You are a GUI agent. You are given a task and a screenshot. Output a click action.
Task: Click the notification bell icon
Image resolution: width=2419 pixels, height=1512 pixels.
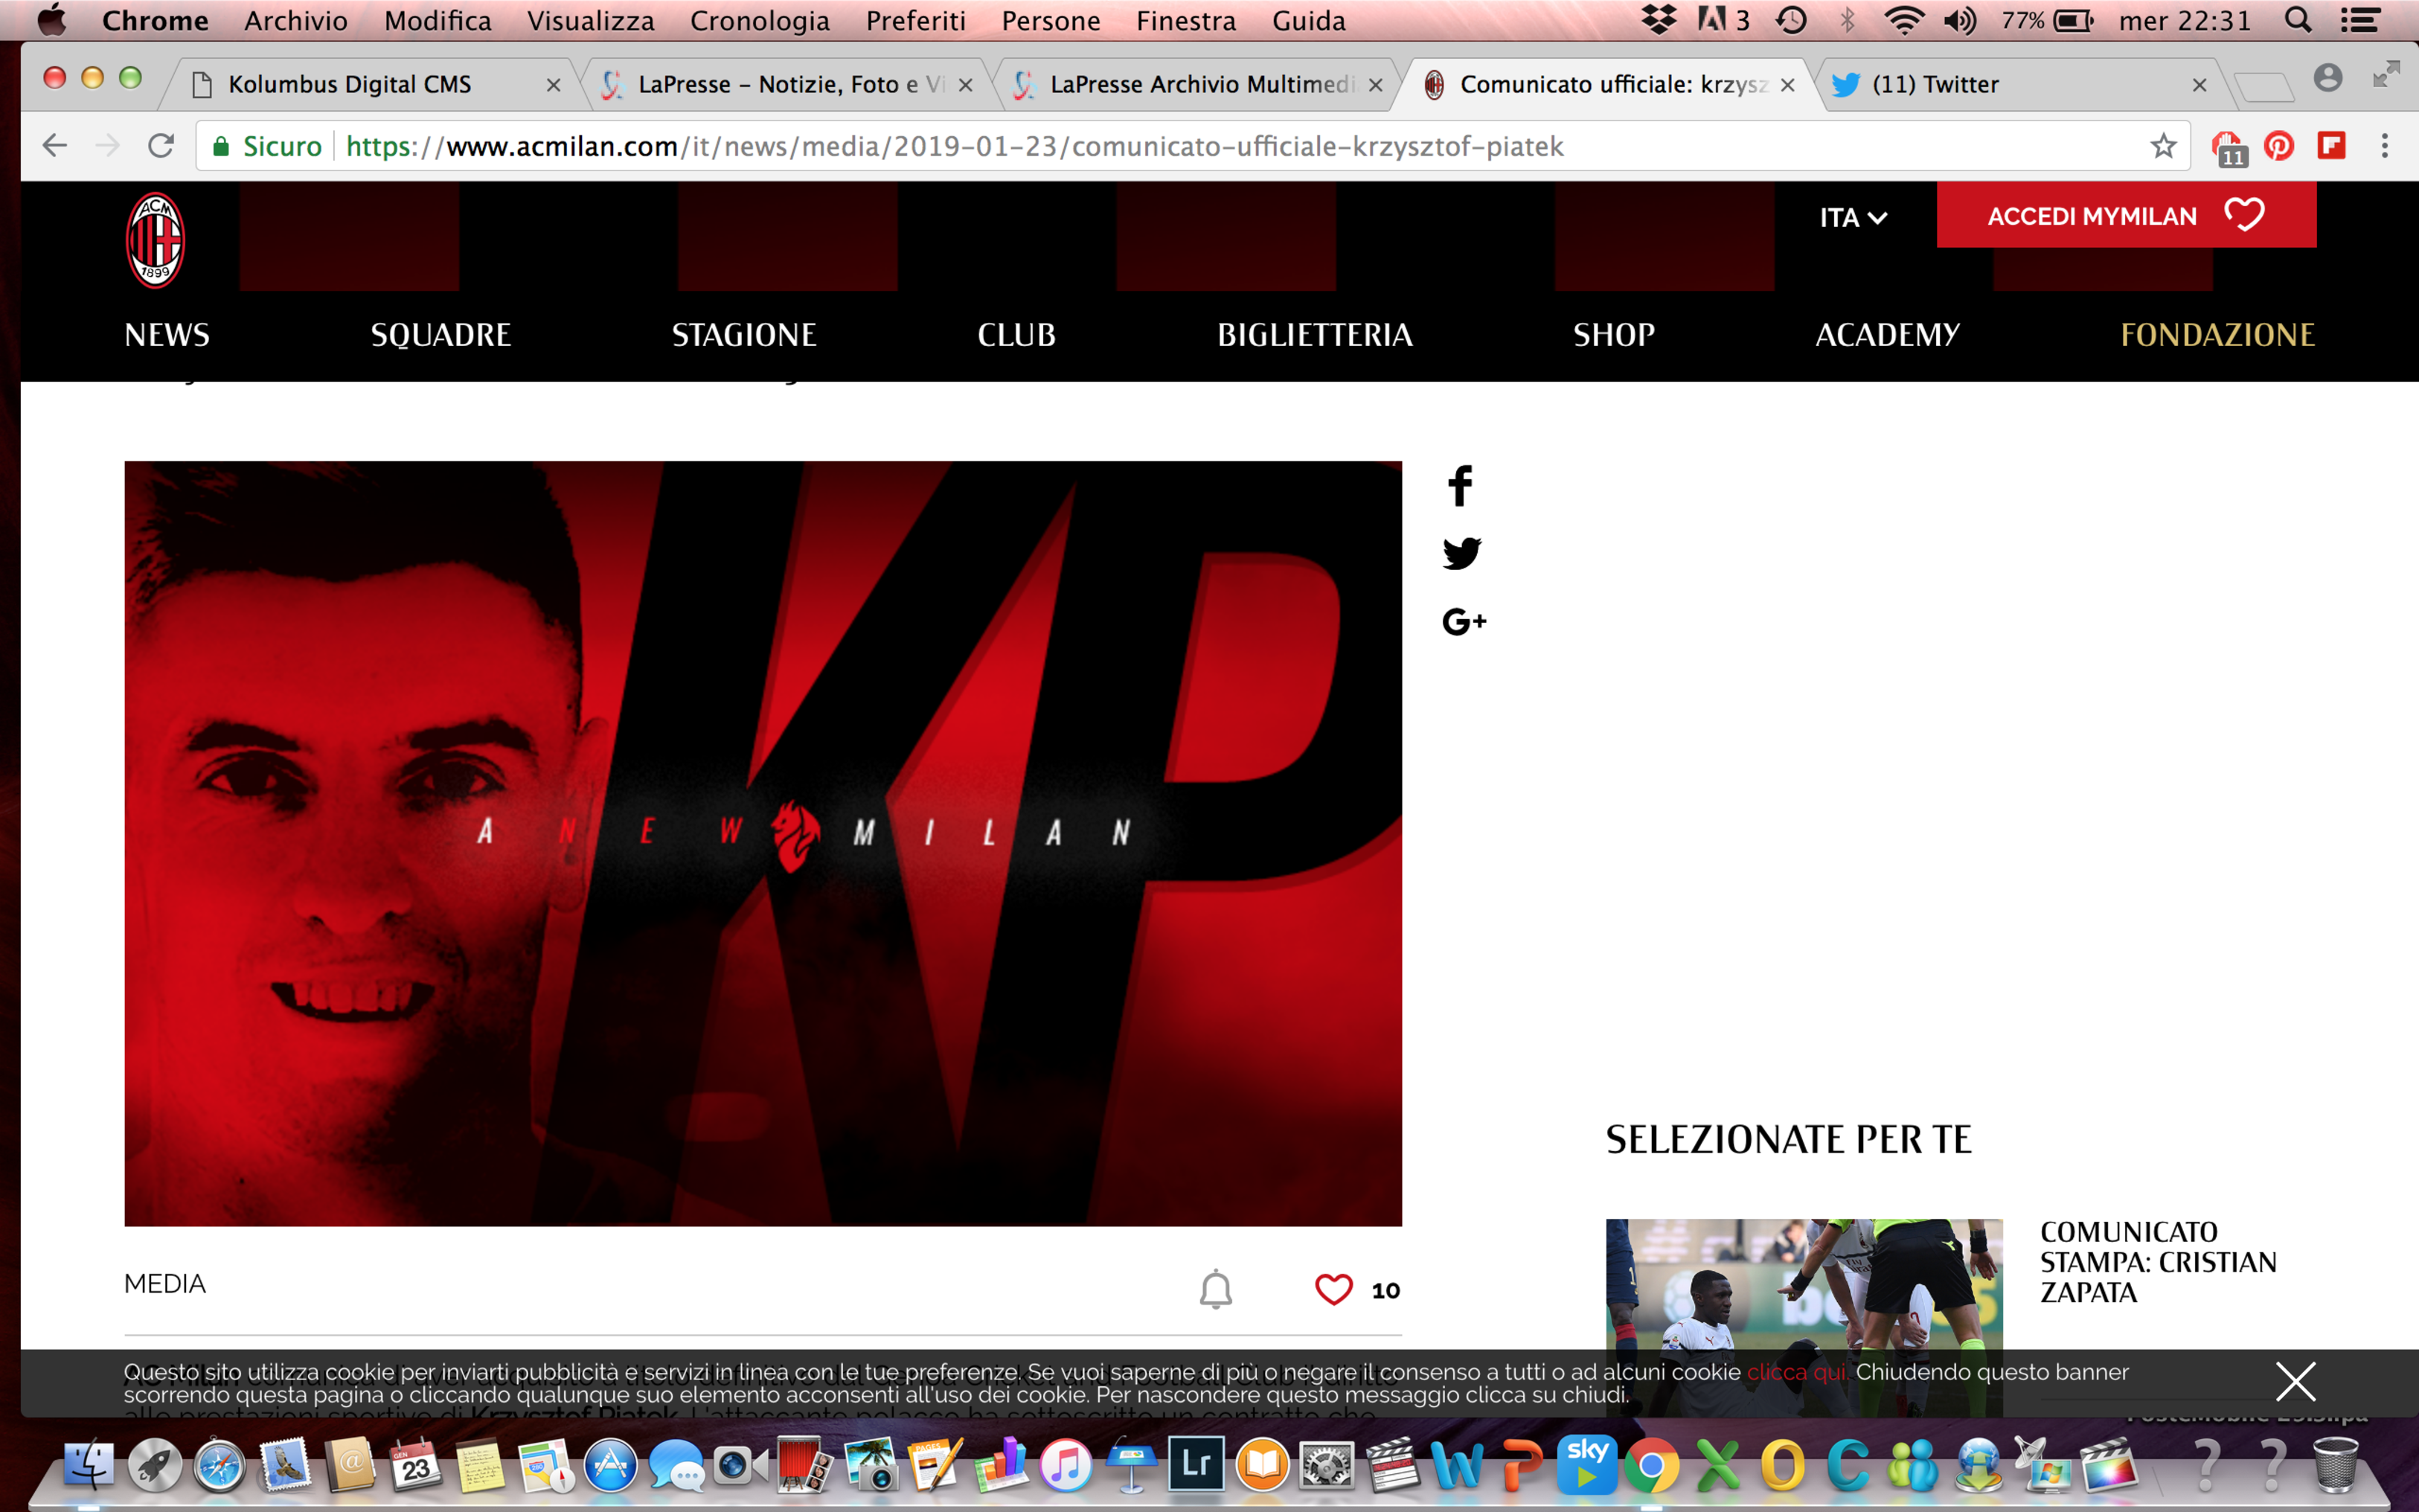point(1216,1289)
